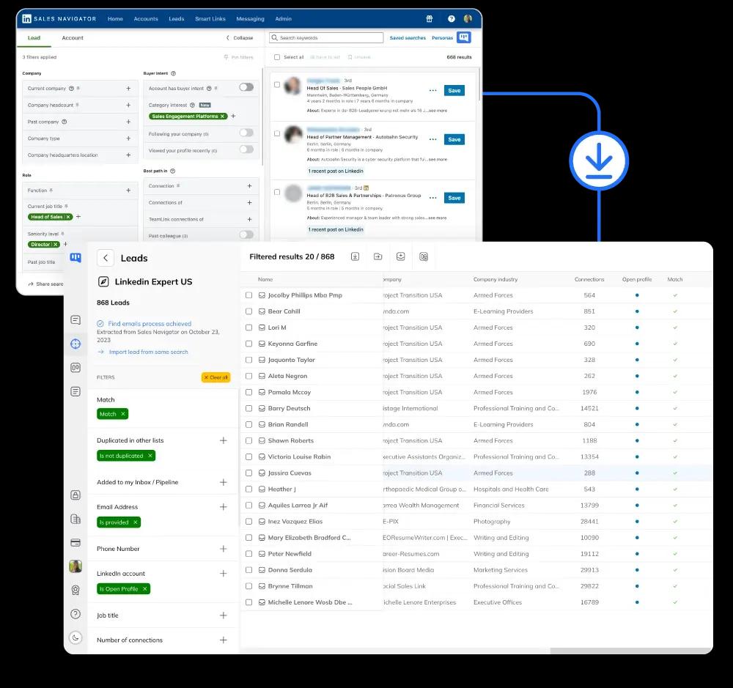733x688 pixels.
Task: Click the envelope icon beside Bear Cahill
Action: click(x=262, y=311)
